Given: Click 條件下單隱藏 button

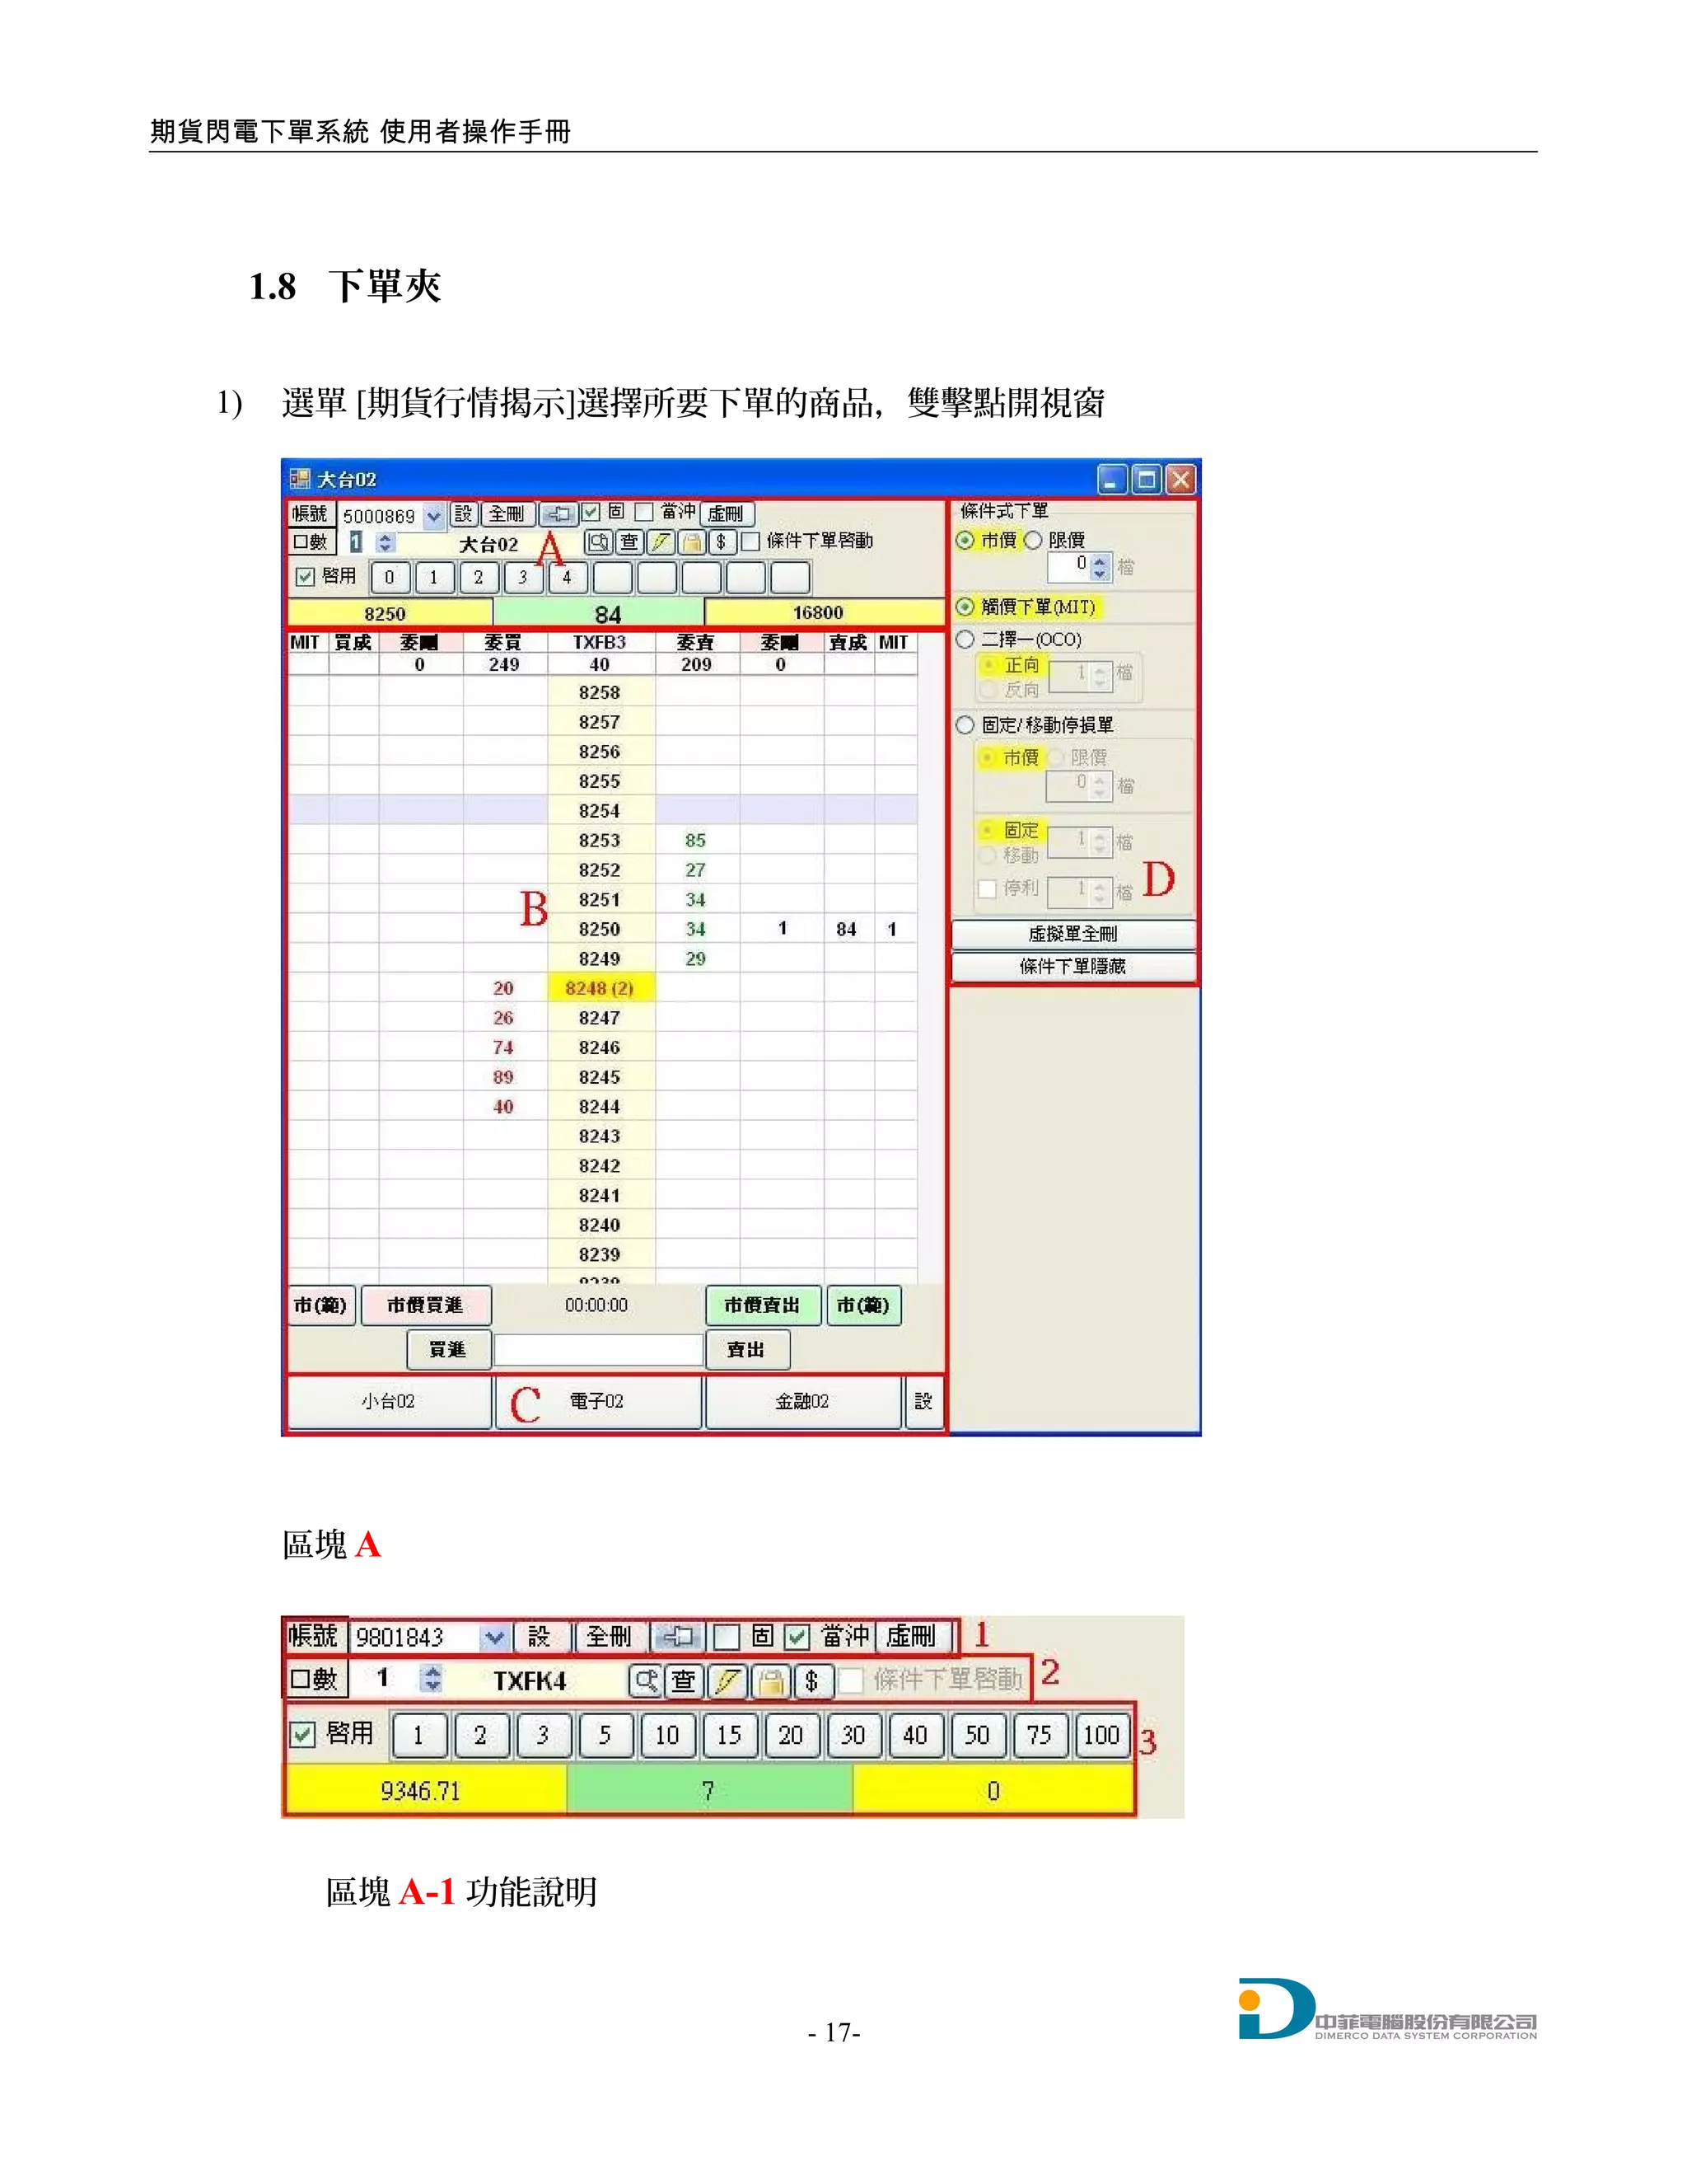Looking at the screenshot, I should [x=1073, y=967].
